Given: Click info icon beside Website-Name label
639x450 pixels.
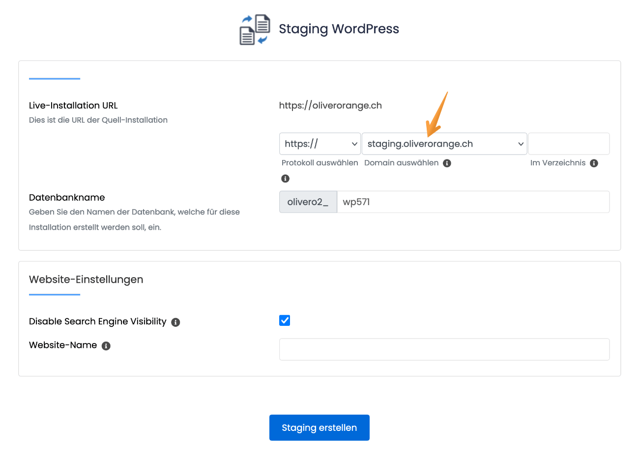Looking at the screenshot, I should click(x=106, y=346).
